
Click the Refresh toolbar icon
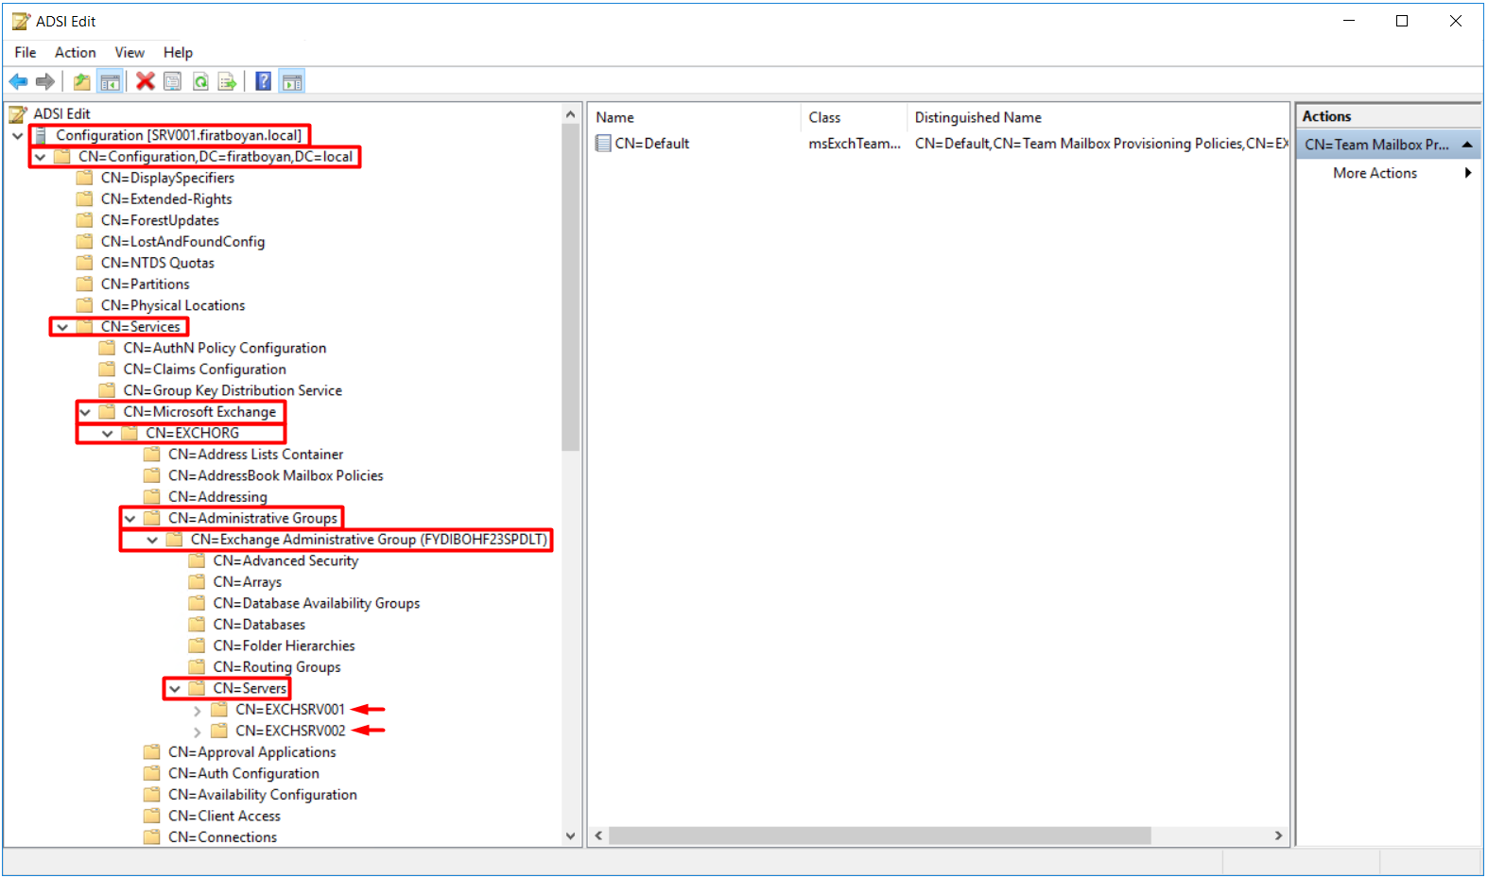[x=200, y=81]
